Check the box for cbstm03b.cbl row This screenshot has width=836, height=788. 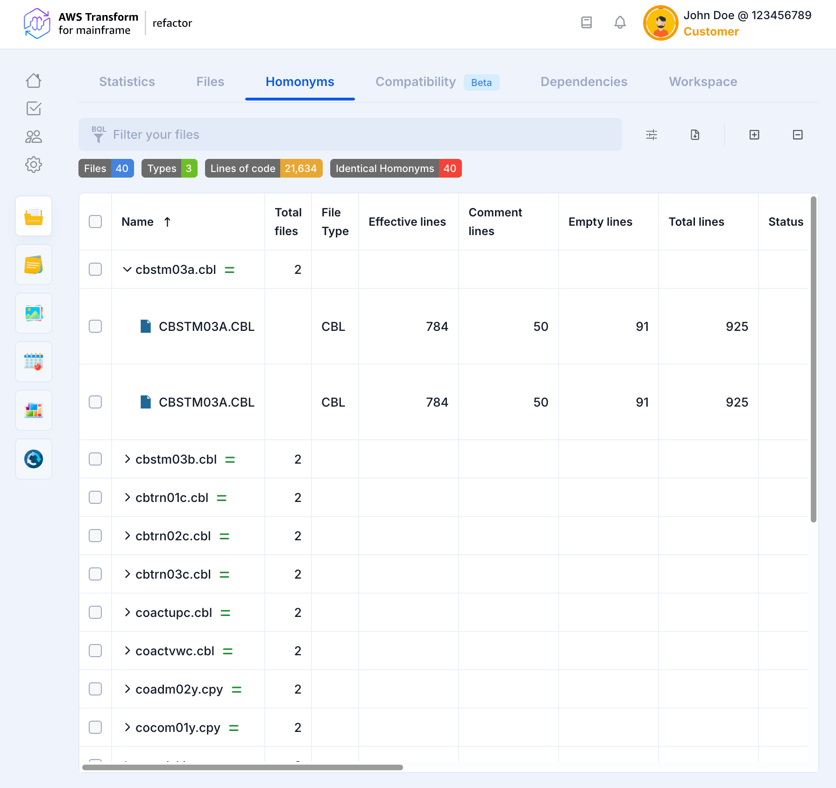pyautogui.click(x=95, y=459)
